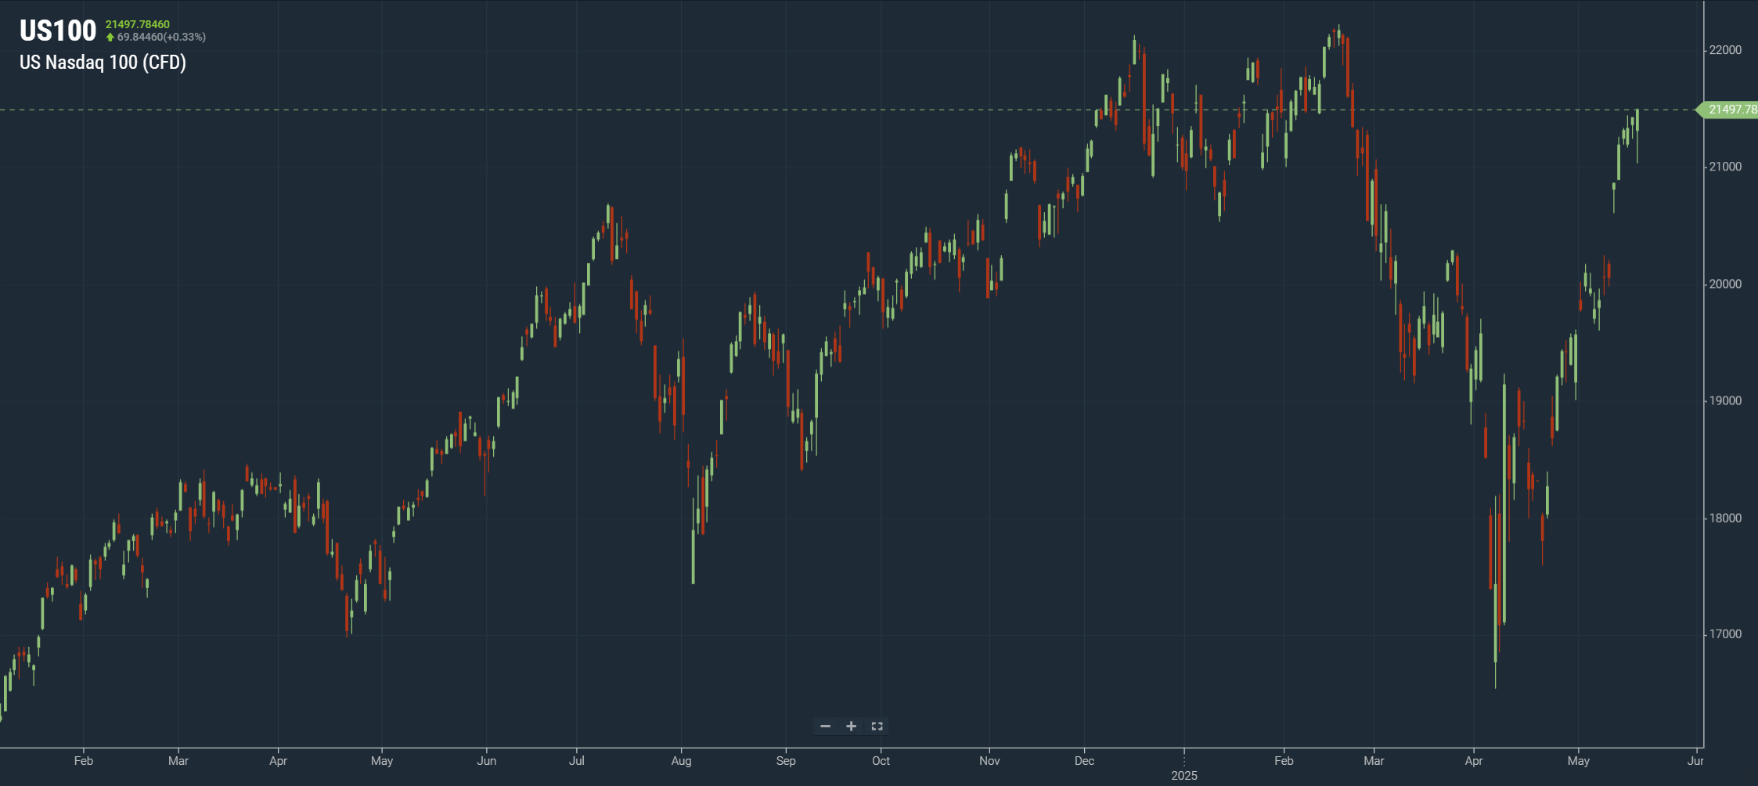Screen dimensions: 1758x786
Task: Click the Nov month axis label
Action: pos(989,761)
